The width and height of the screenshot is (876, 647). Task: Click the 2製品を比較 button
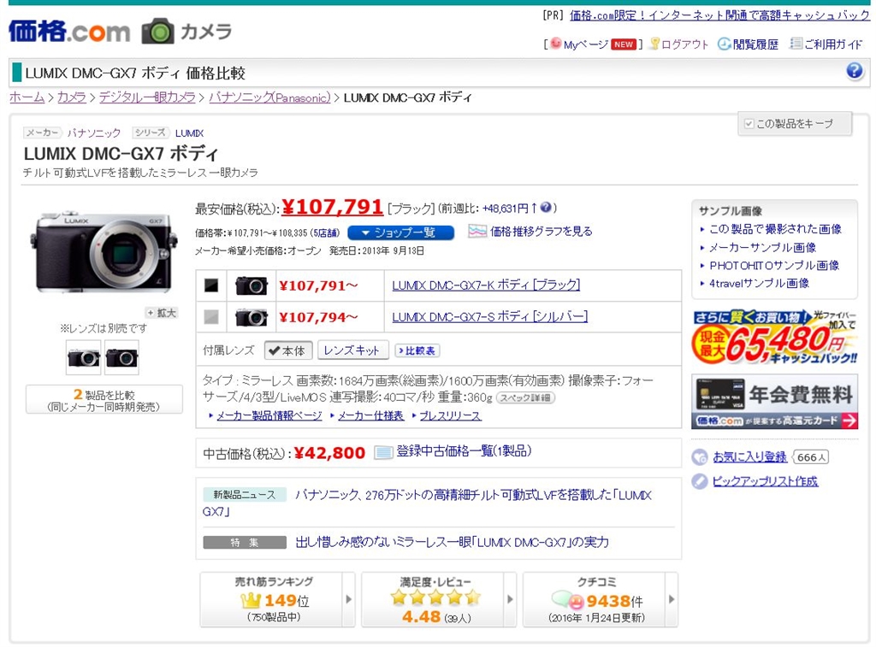click(x=104, y=400)
